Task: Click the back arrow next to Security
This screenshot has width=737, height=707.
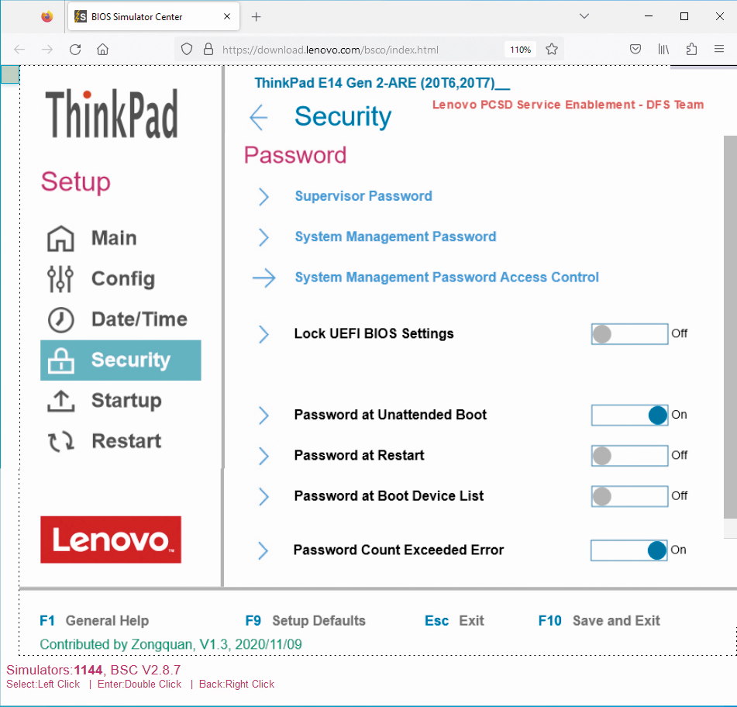Action: [x=259, y=117]
